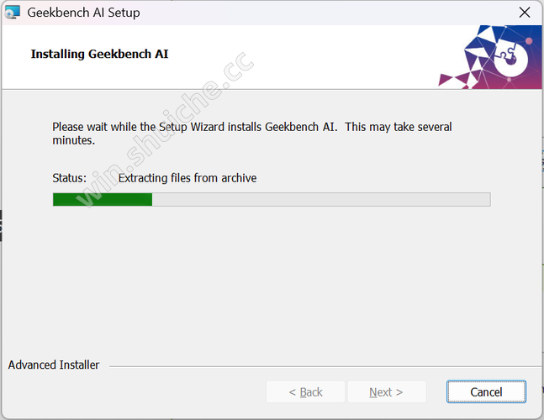The width and height of the screenshot is (544, 420).
Task: Click the pink network node dot in banner
Action: 529,41
